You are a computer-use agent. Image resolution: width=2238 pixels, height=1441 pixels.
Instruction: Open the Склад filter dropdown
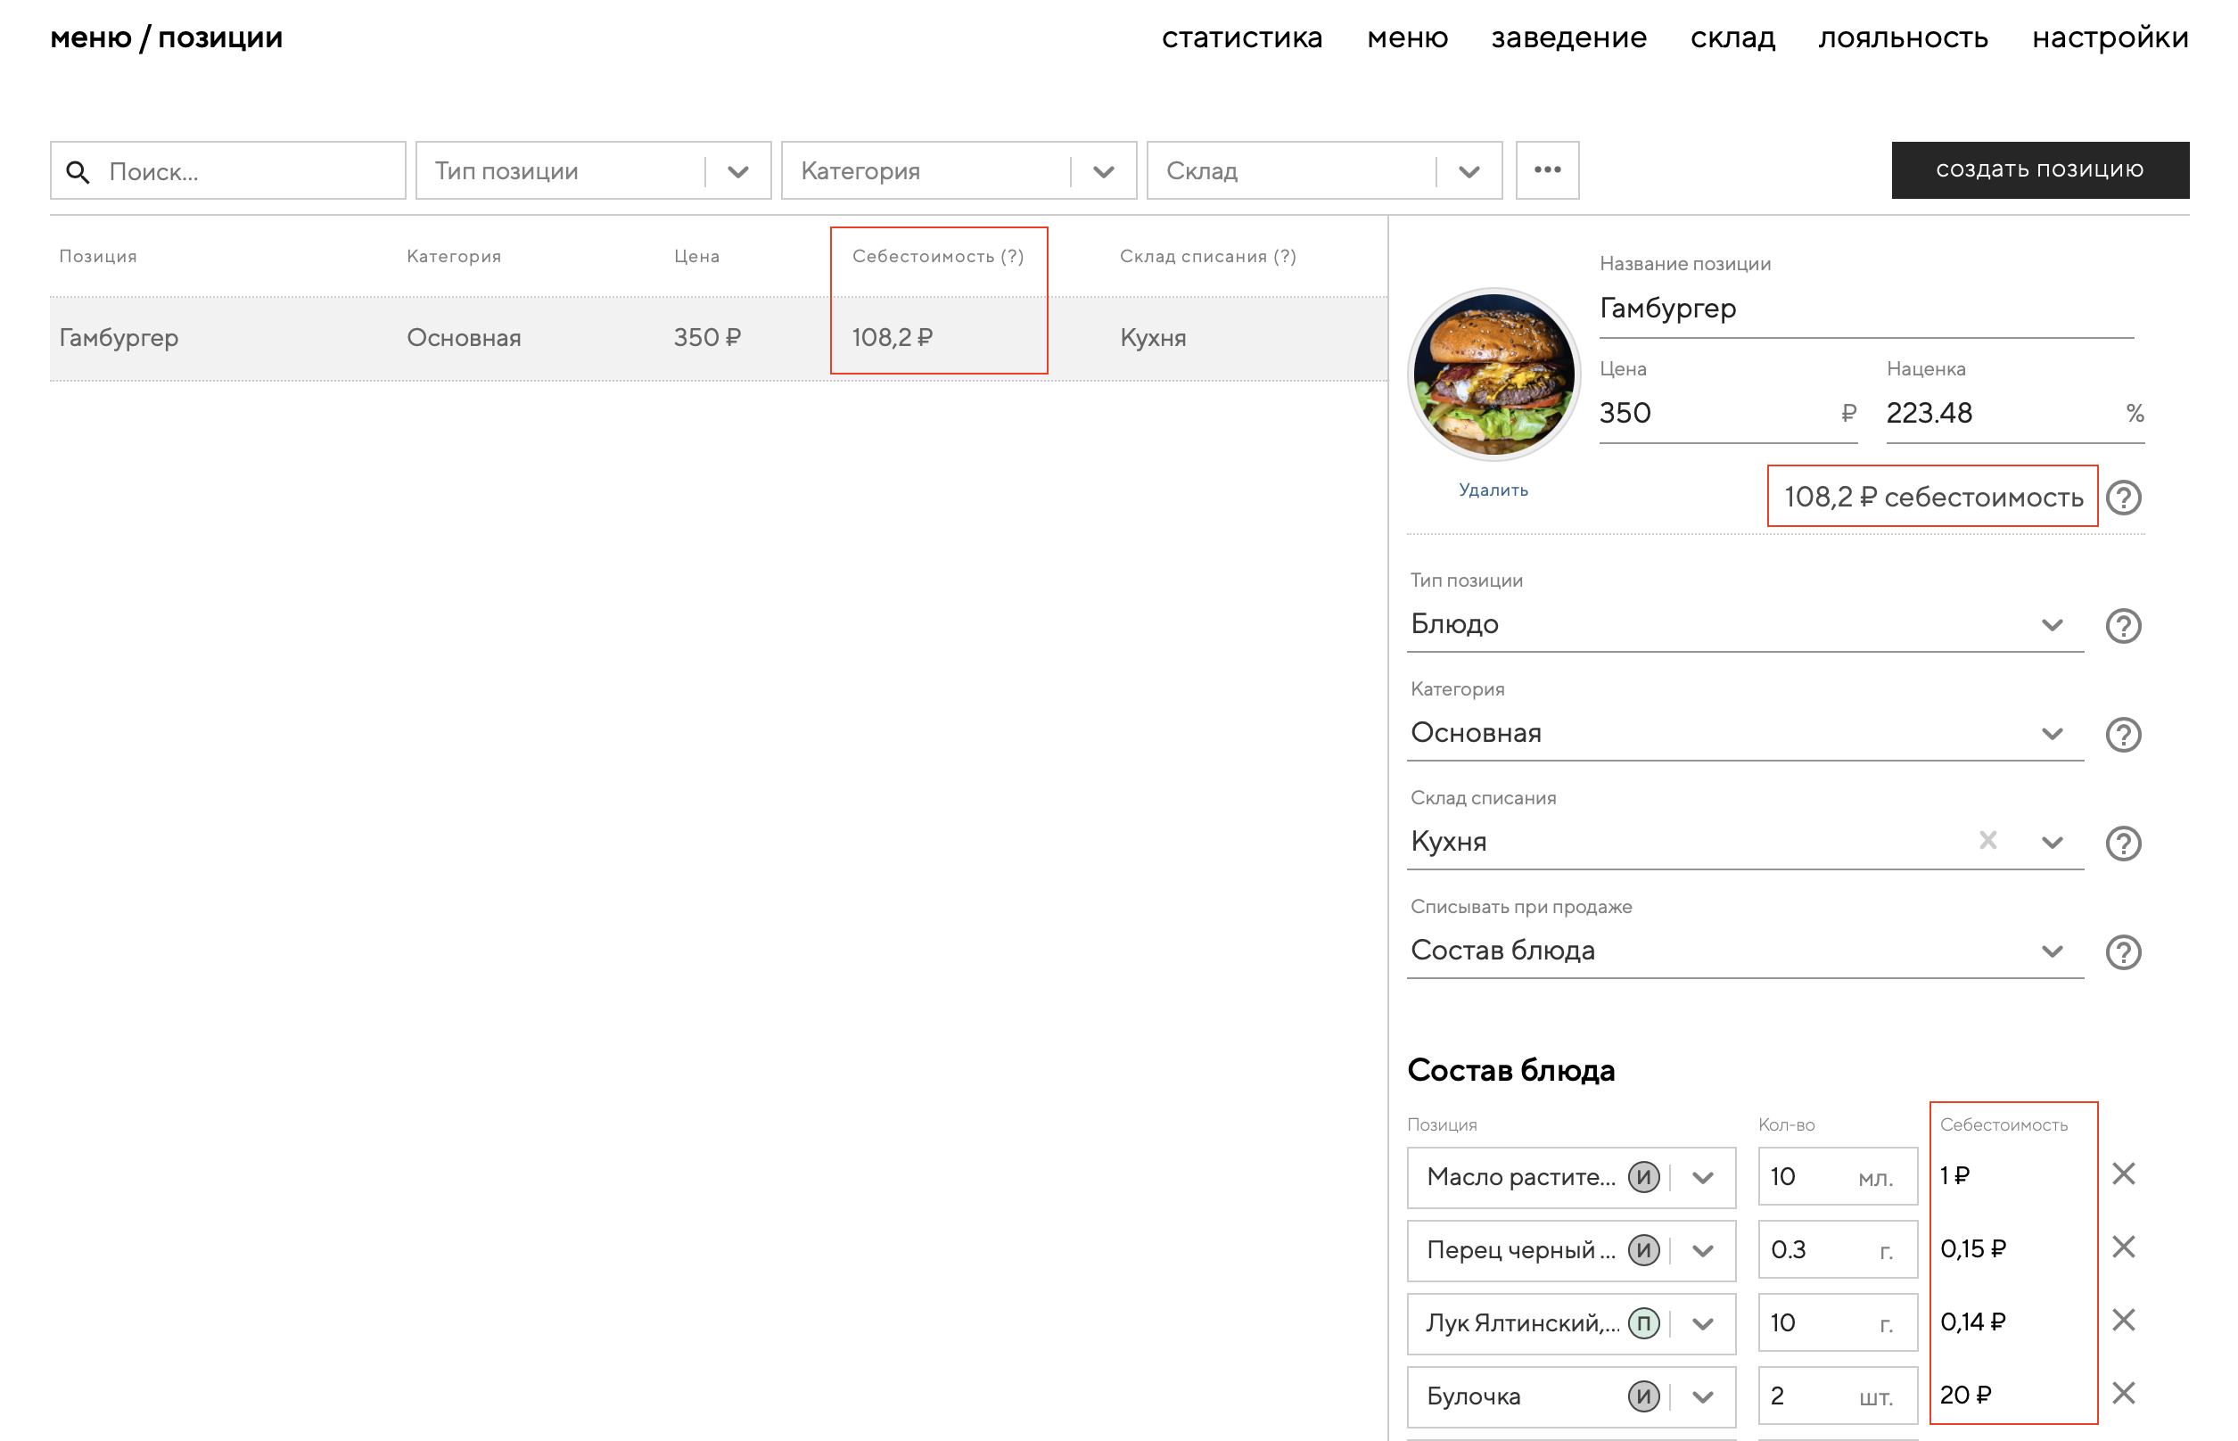(1468, 172)
